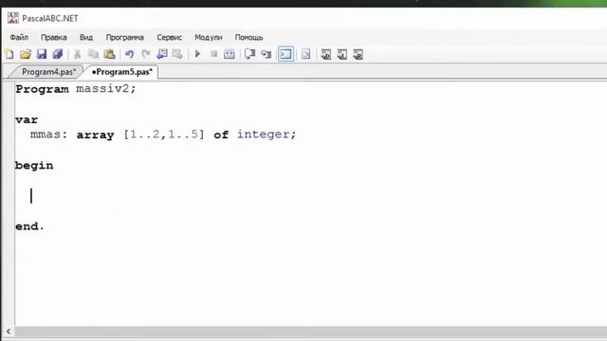Image resolution: width=607 pixels, height=341 pixels.
Task: Open the Файл menu
Action: point(19,38)
